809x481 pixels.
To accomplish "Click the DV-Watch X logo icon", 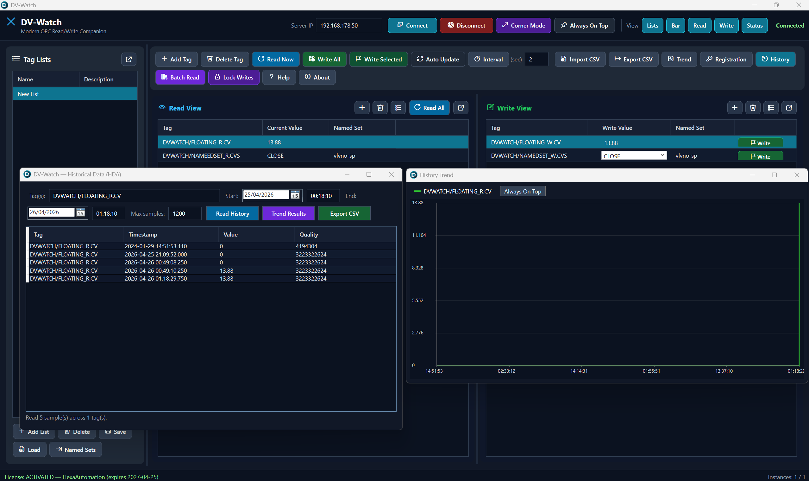I will coord(11,22).
